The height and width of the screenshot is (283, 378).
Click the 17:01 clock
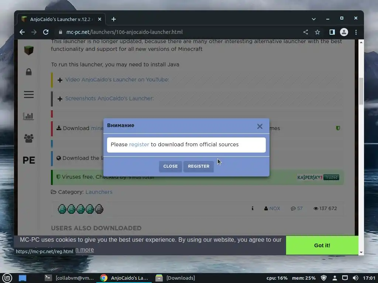(x=369, y=278)
